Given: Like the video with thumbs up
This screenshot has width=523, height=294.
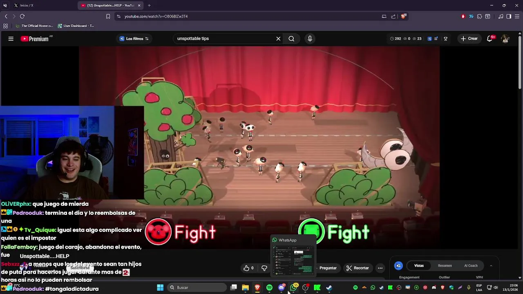Looking at the screenshot, I should click(248, 268).
